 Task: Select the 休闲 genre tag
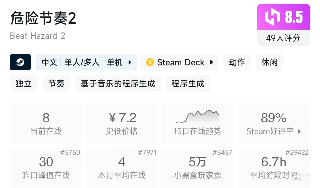[x=269, y=62]
